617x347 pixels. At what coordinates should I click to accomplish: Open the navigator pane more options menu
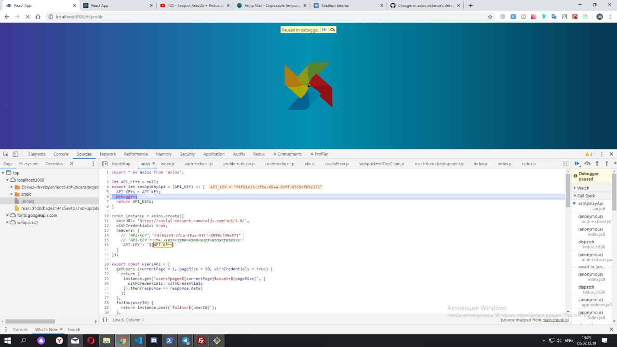click(94, 164)
